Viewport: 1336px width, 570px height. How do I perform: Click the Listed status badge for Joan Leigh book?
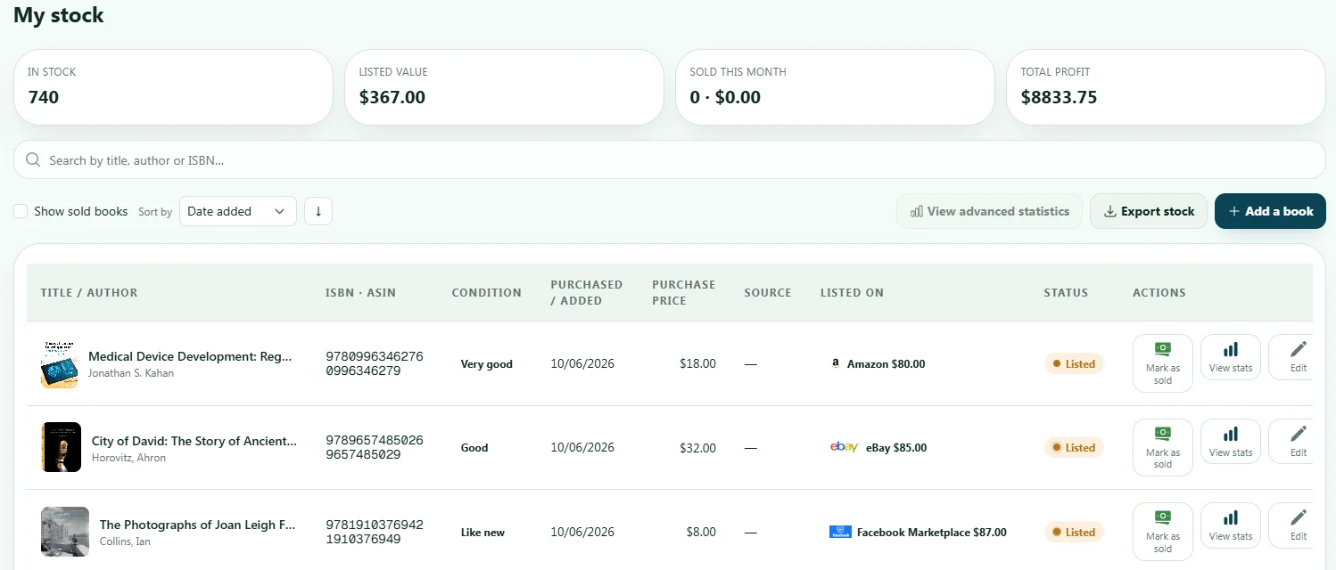point(1074,532)
